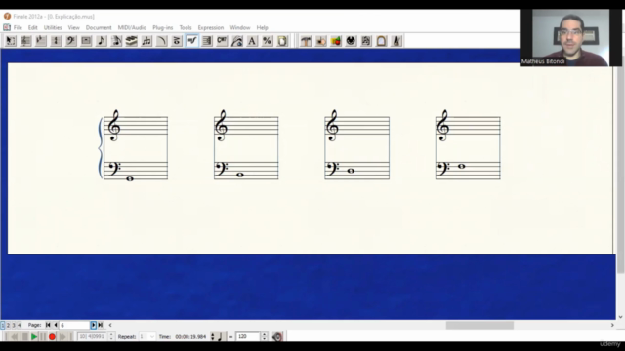The width and height of the screenshot is (625, 351).
Task: Go to the previous page
Action: pos(56,325)
